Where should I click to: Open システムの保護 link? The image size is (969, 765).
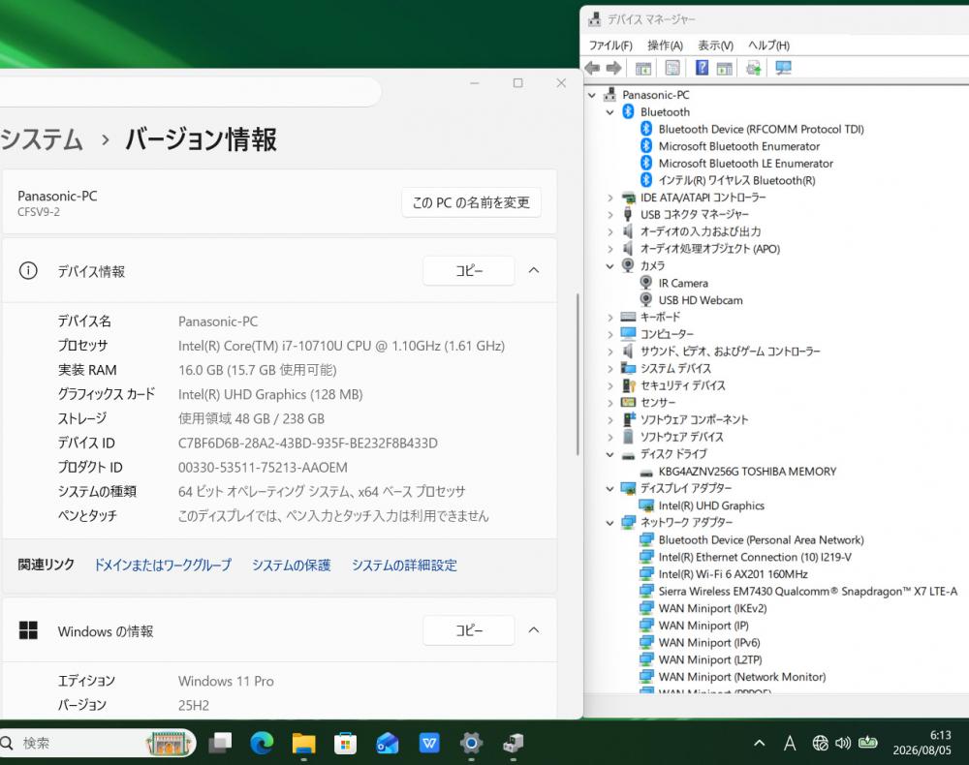point(291,565)
